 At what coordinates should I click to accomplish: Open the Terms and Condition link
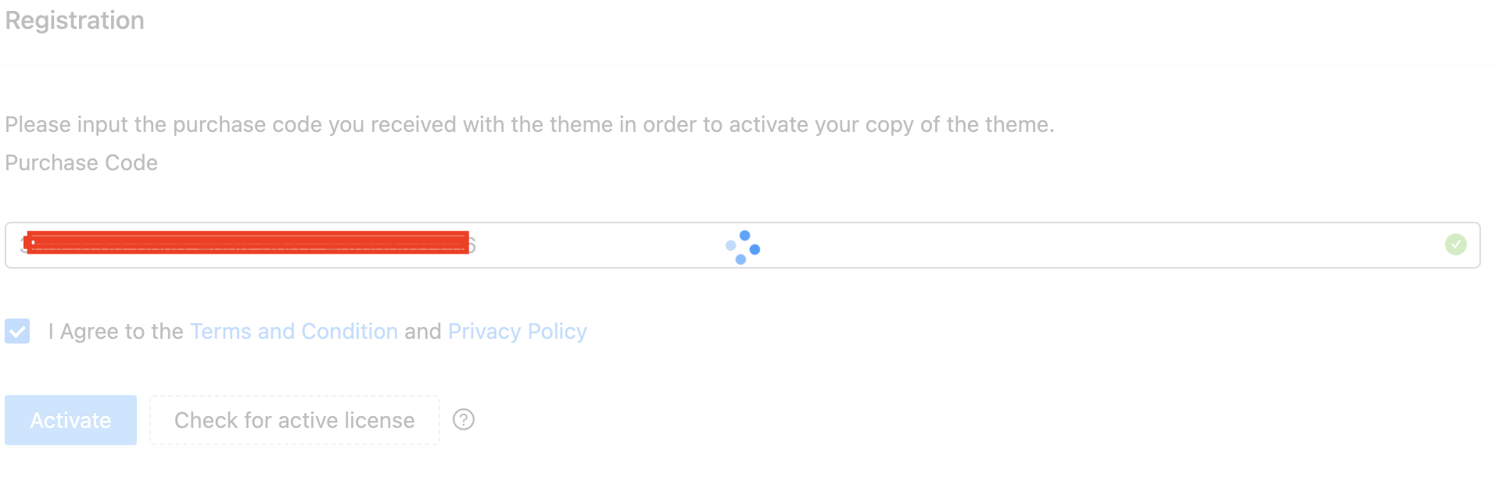pyautogui.click(x=294, y=331)
